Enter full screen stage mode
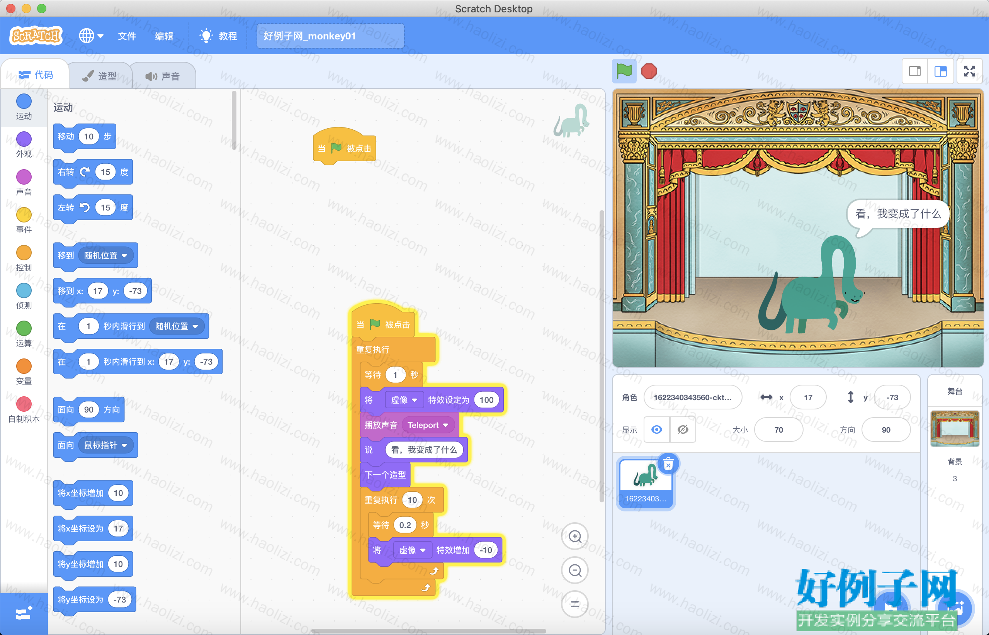The image size is (989, 635). [970, 71]
